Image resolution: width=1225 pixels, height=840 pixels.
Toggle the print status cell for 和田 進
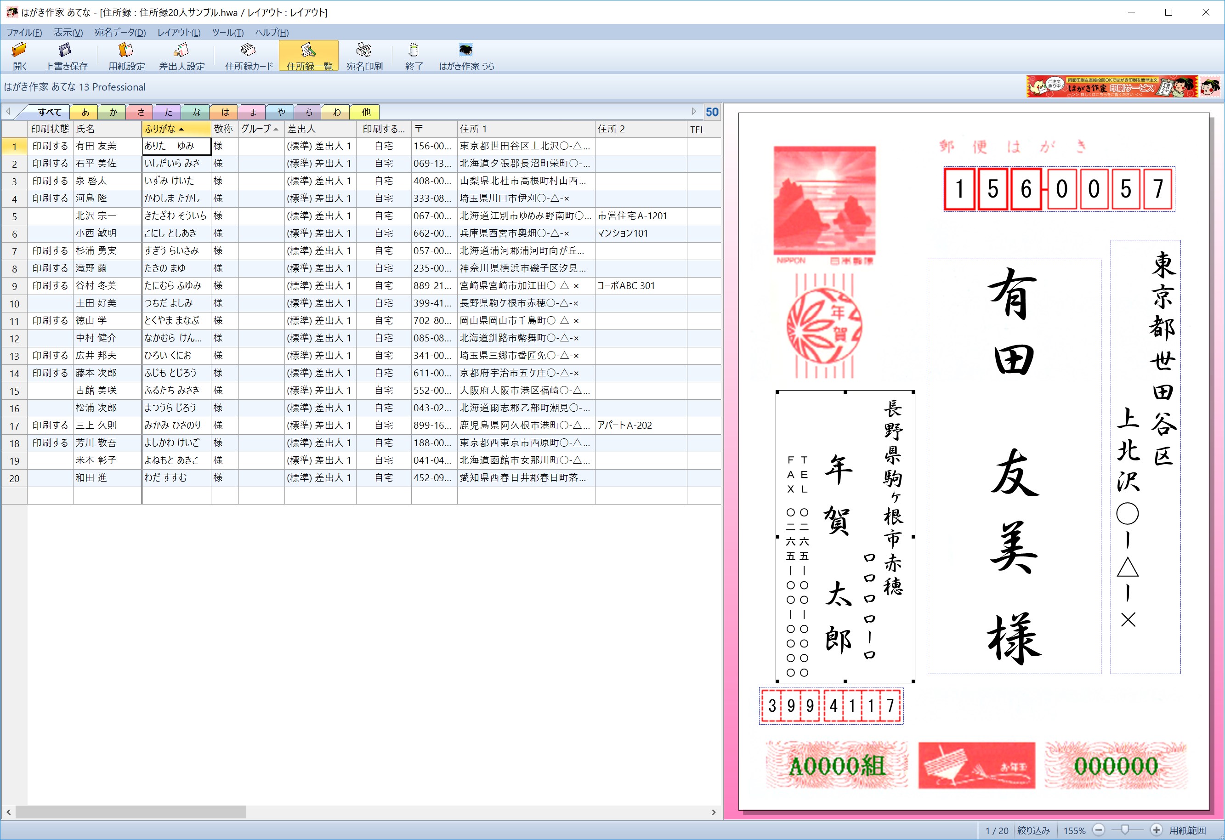pos(50,478)
